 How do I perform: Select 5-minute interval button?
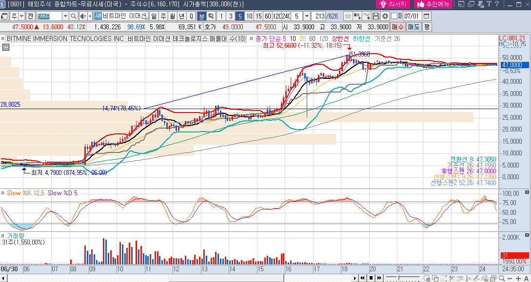click(240, 16)
